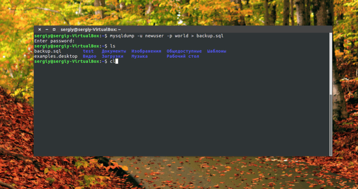Click 'backup.sql' in ls output
This screenshot has height=189, width=358.
tap(48, 51)
